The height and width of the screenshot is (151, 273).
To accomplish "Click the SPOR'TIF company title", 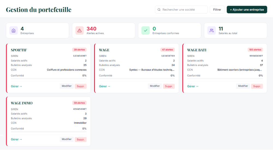I will tap(19, 50).
